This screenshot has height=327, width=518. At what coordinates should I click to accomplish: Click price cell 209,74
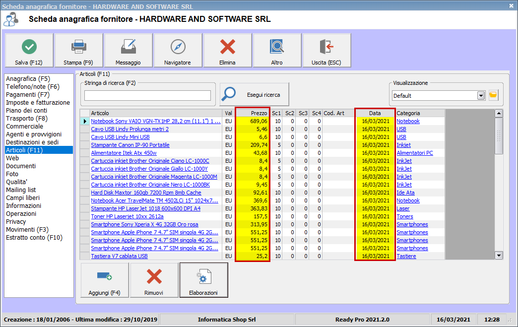[253, 145]
